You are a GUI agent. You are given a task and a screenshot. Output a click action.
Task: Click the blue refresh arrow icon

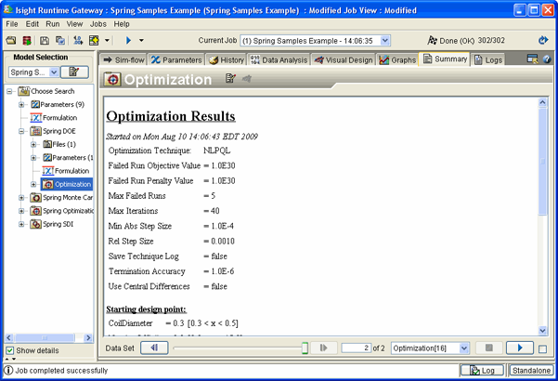543,40
